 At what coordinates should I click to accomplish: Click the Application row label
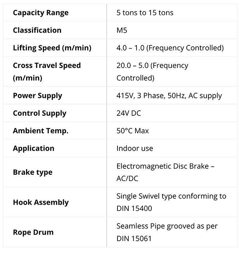pos(33,148)
